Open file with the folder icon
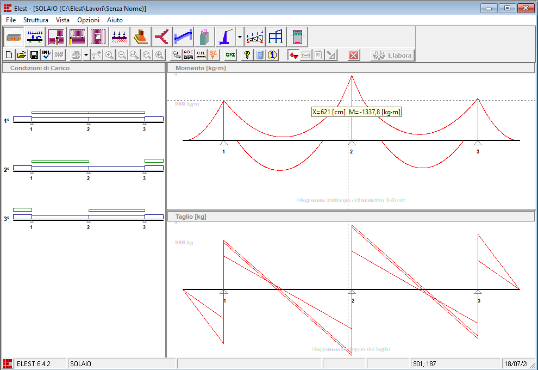538x370 pixels. [x=22, y=55]
